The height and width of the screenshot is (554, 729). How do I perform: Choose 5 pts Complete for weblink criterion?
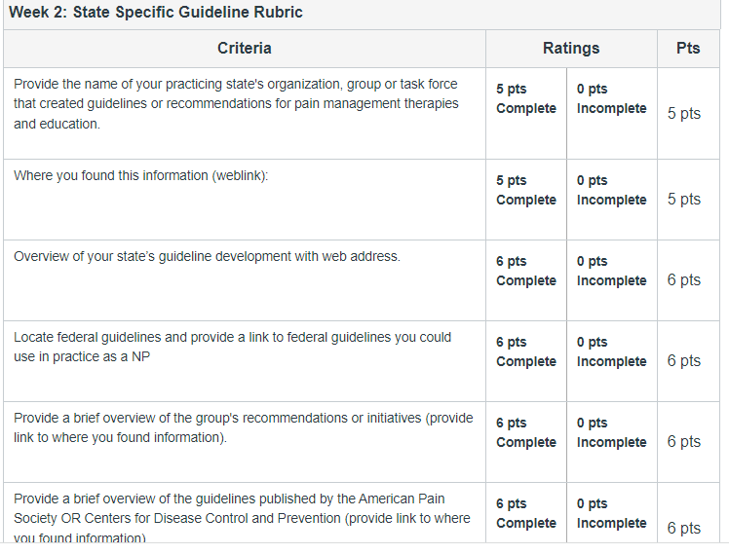click(526, 190)
